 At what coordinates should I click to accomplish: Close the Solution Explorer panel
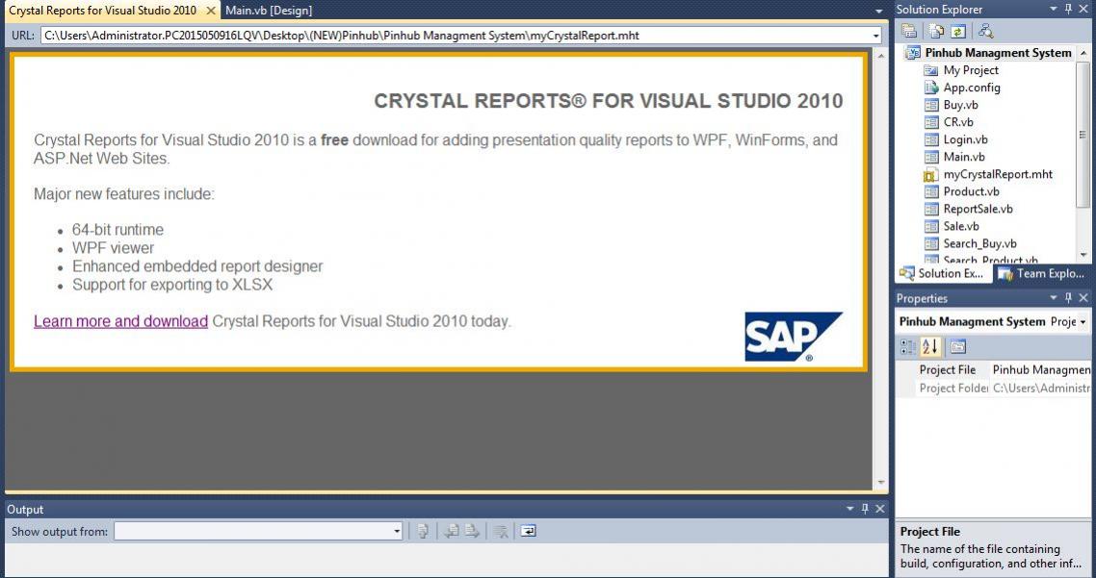tap(1083, 9)
